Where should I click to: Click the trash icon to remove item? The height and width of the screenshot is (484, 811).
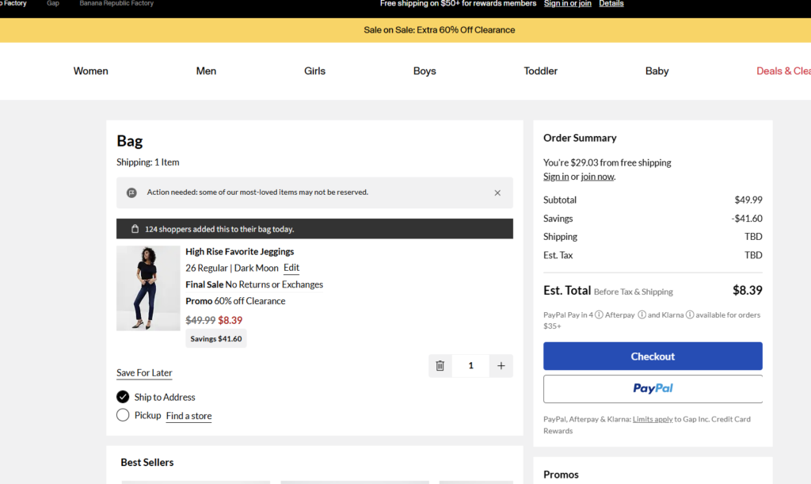[x=440, y=366]
